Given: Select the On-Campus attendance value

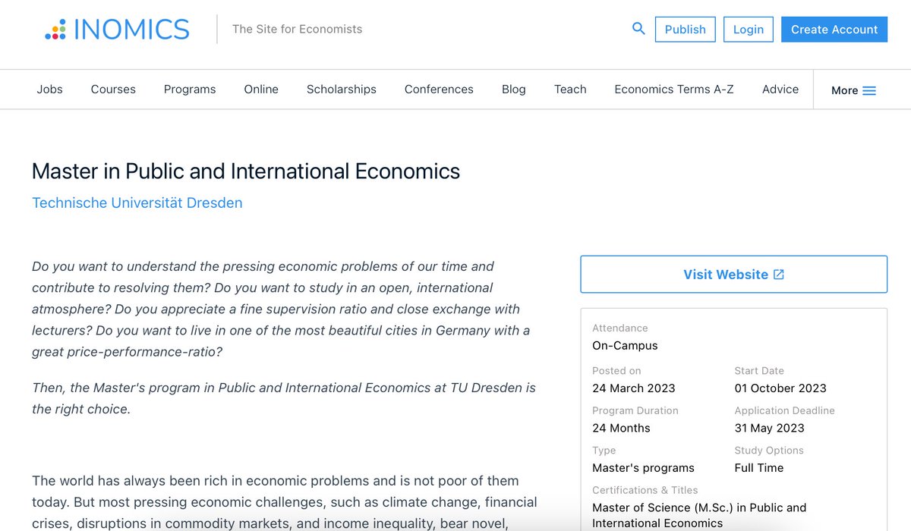Looking at the screenshot, I should tap(625, 346).
